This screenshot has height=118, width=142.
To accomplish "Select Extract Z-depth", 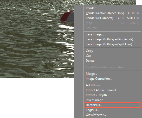I will tap(112, 95).
